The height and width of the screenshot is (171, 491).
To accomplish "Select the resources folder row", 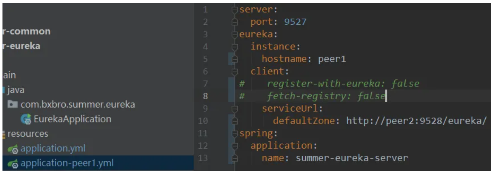I will click(x=28, y=134).
